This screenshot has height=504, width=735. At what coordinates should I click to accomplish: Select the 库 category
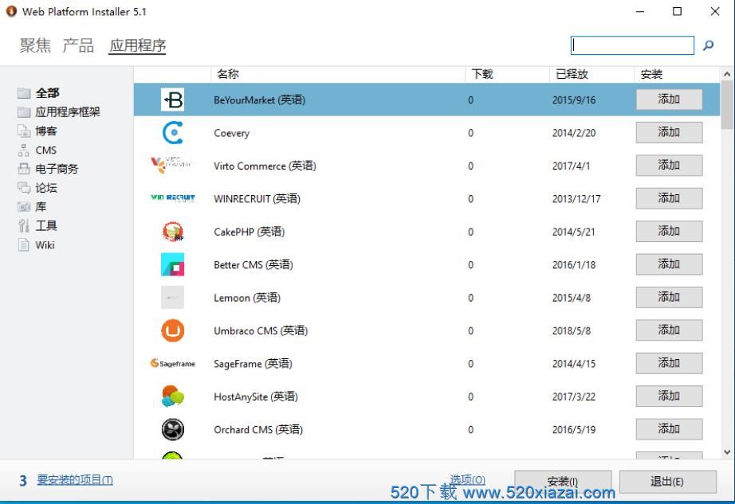click(41, 207)
